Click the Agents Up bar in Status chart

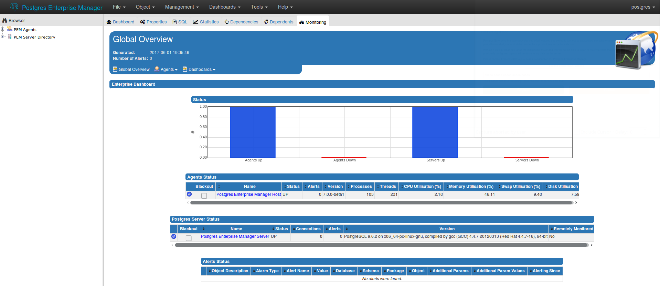pyautogui.click(x=253, y=132)
